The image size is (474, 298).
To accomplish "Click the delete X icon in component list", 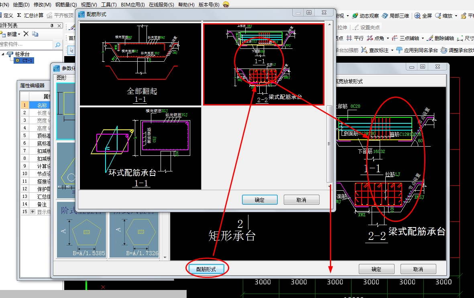I will point(26,34).
